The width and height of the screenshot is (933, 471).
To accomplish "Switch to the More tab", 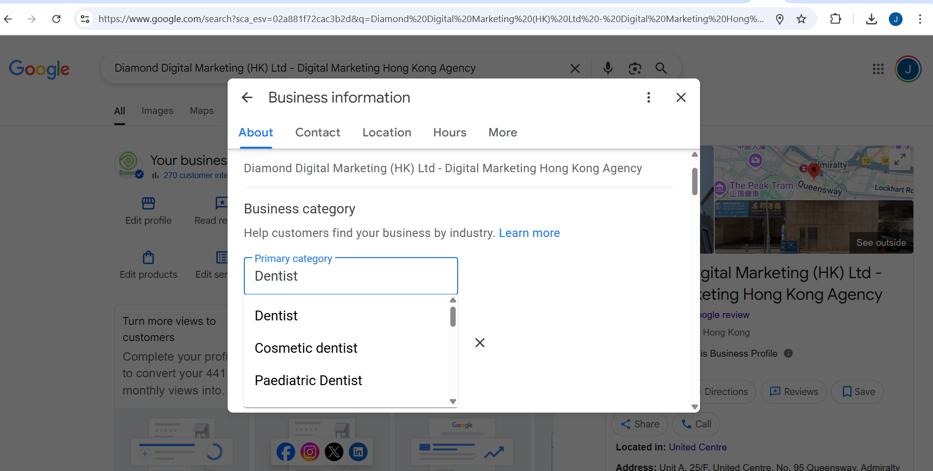I will (503, 132).
